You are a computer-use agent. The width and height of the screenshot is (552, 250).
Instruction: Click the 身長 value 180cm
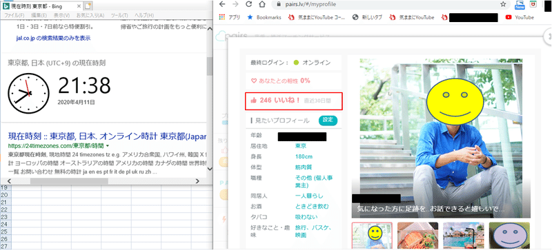(304, 157)
